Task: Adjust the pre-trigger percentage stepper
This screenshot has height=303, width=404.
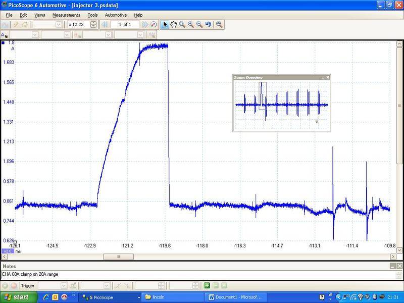Action: [195, 285]
